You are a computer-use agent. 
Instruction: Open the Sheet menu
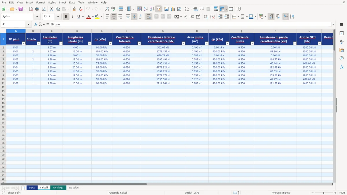pos(62,2)
